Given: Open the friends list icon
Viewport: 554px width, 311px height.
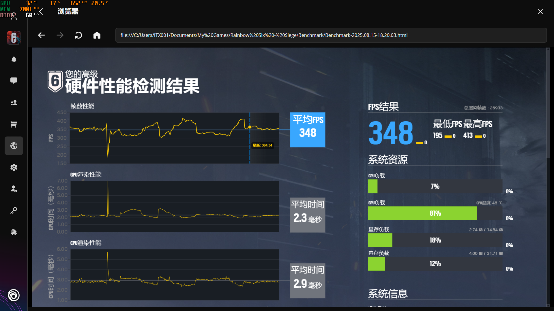Looking at the screenshot, I should click(x=14, y=103).
